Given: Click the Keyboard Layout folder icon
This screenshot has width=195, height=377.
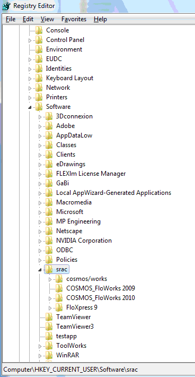Looking at the screenshot, I should (x=39, y=78).
